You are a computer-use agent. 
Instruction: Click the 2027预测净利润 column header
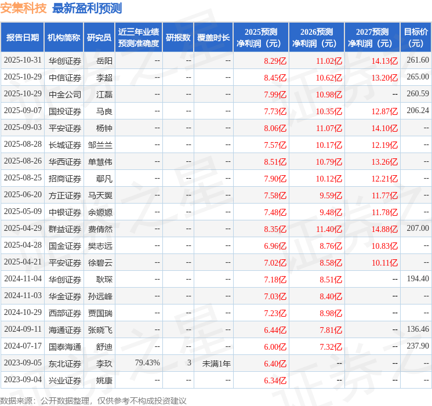click(372, 37)
